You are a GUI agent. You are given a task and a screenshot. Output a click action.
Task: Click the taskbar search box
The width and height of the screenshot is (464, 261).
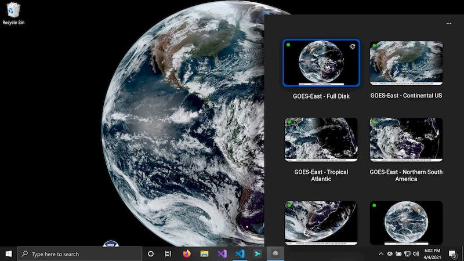click(80, 253)
